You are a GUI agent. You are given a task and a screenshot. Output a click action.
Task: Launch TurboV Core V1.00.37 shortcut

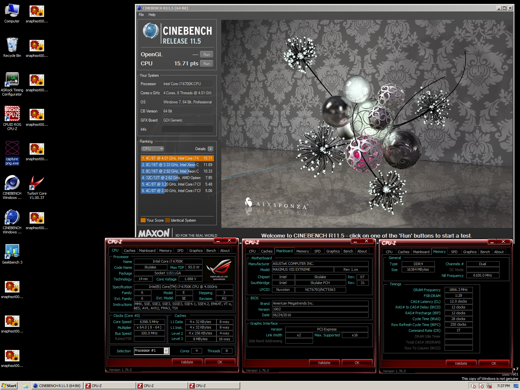tap(37, 187)
